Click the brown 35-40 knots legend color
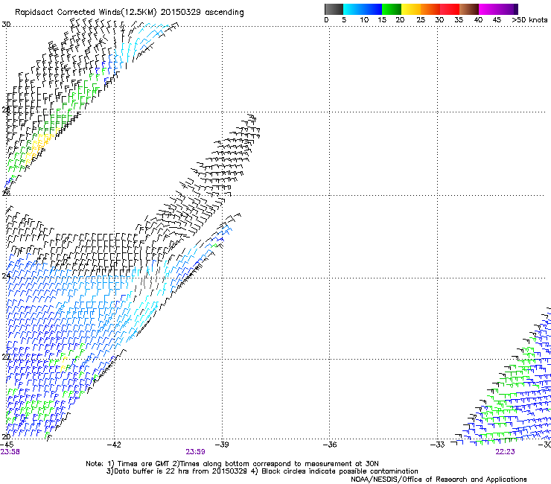The height and width of the screenshot is (484, 551). tap(469, 9)
